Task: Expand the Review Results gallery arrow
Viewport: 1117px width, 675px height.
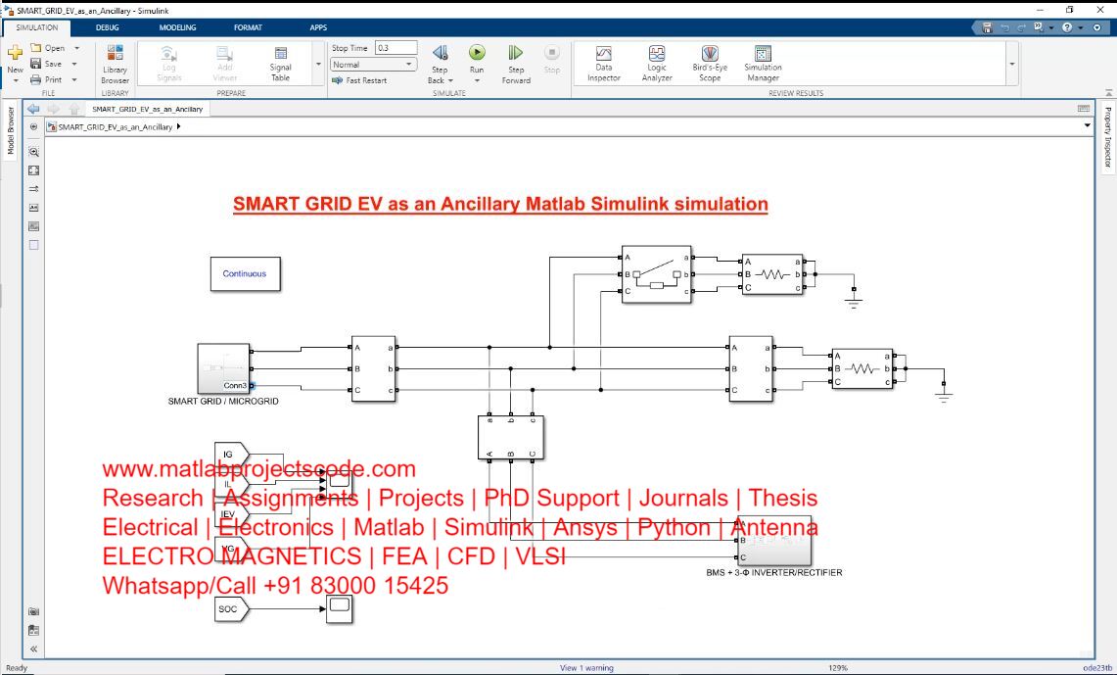Action: 1011,65
